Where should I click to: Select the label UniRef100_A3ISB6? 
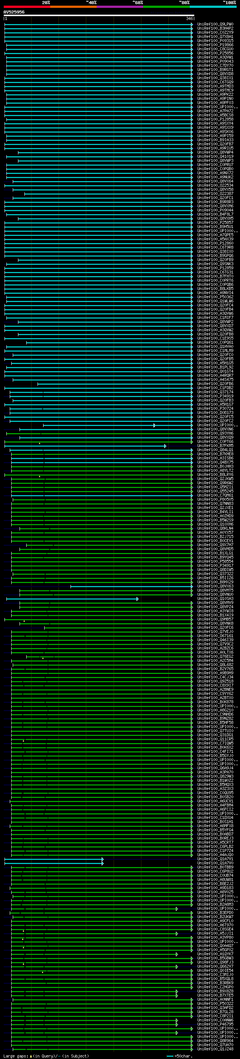point(215,458)
